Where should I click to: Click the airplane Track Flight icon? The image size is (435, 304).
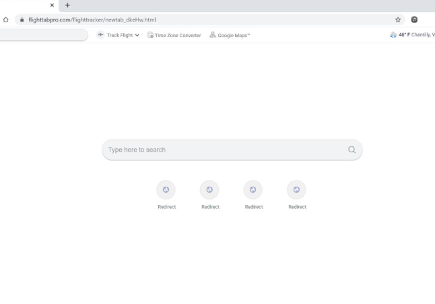pyautogui.click(x=100, y=34)
